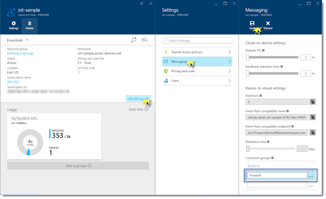This screenshot has width=326, height=199.
Task: Click the Event Hub-compatible endpoint field
Action: (277, 133)
